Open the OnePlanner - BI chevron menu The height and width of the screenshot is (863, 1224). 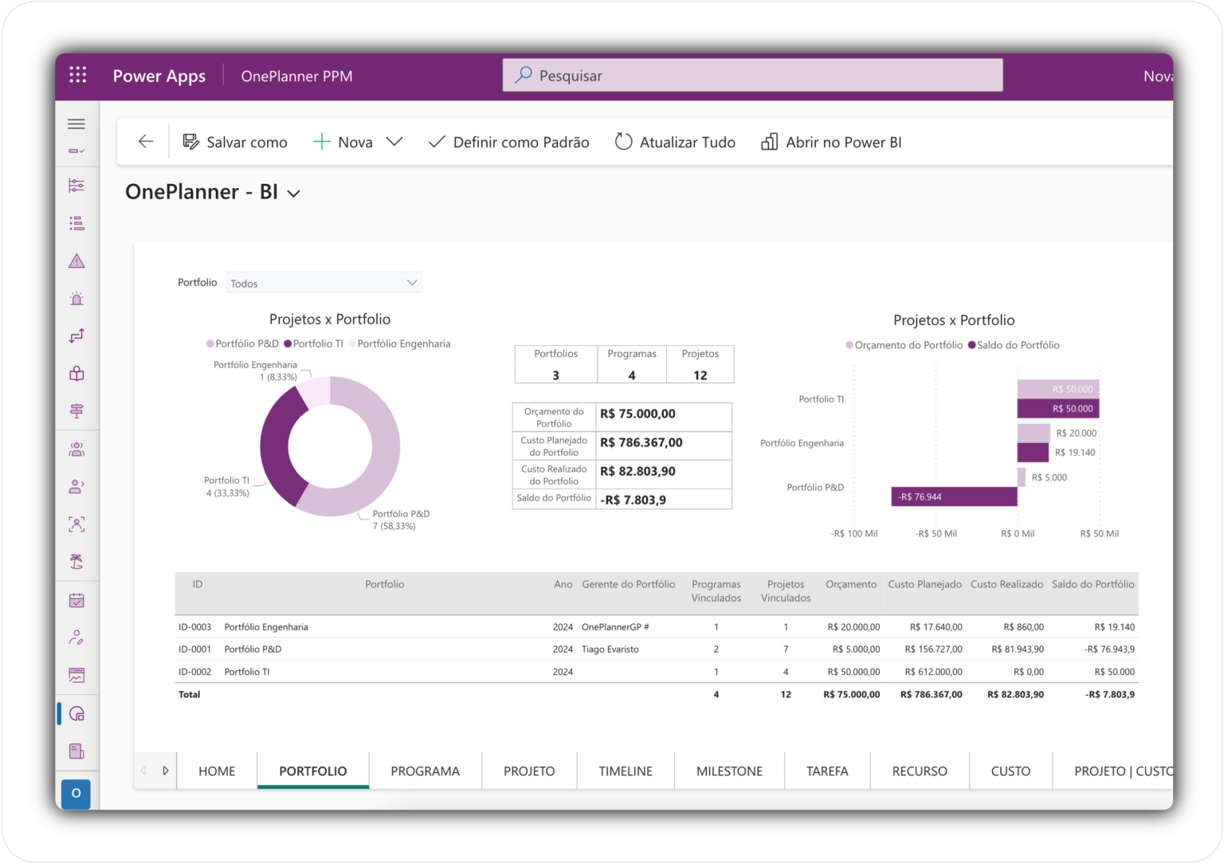click(x=294, y=193)
